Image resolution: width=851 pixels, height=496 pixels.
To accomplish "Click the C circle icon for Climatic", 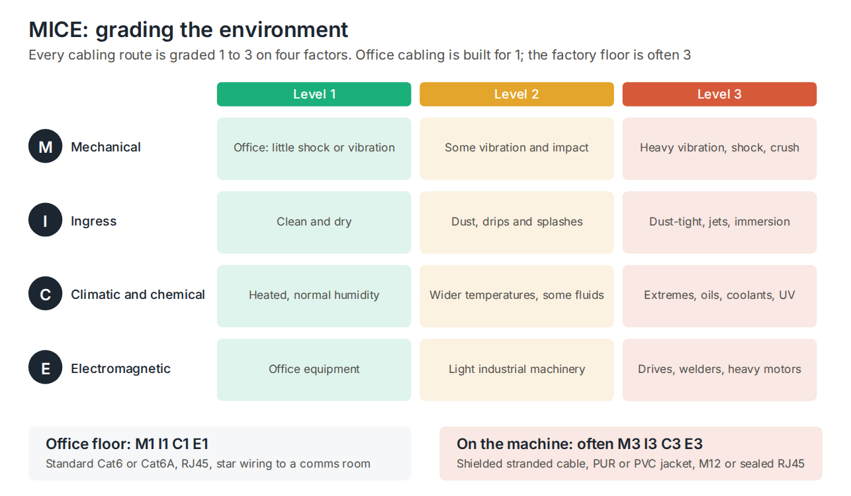I will point(45,294).
